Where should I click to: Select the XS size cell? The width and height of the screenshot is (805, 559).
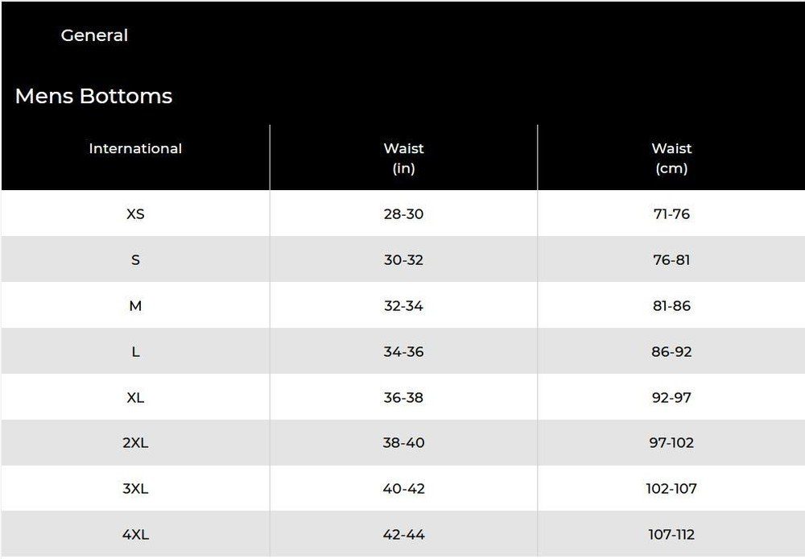pos(135,214)
